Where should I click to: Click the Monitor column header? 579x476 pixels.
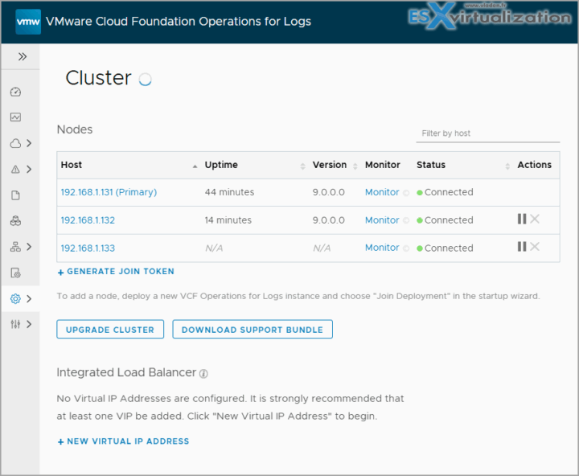[383, 165]
